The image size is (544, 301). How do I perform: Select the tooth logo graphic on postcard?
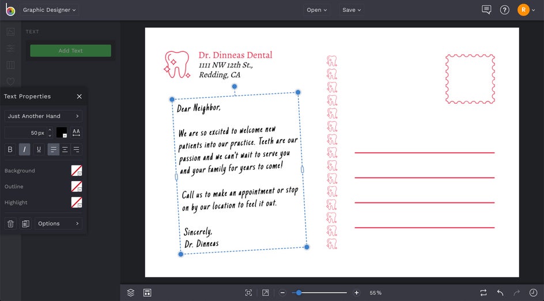point(177,64)
